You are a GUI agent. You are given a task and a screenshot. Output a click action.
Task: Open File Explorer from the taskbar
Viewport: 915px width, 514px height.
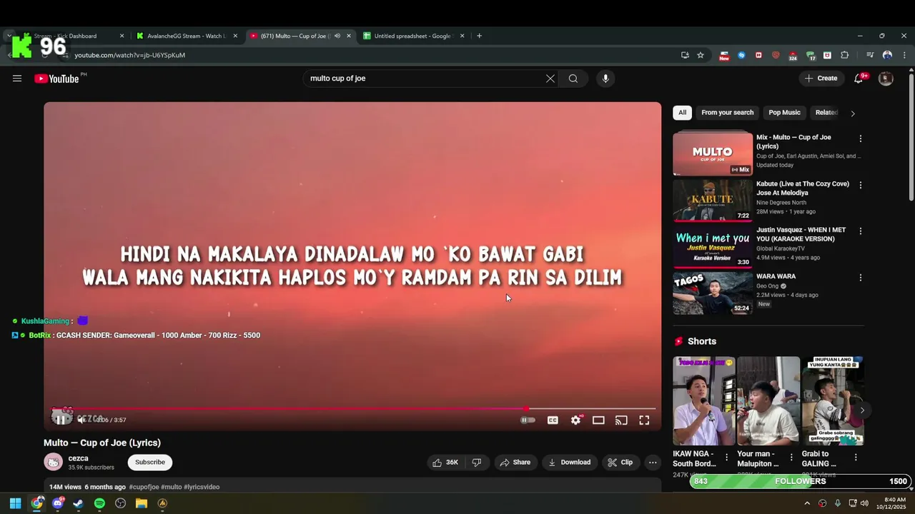pyautogui.click(x=142, y=503)
